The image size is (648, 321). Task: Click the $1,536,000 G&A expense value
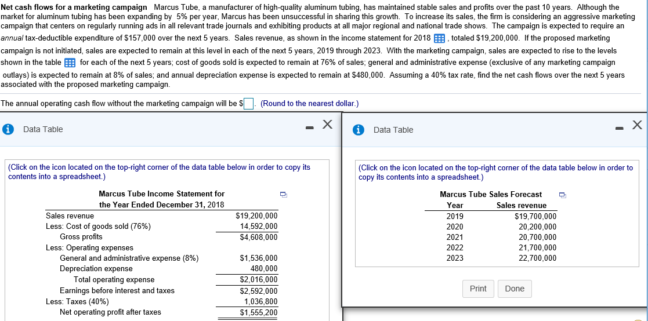pyautogui.click(x=259, y=258)
